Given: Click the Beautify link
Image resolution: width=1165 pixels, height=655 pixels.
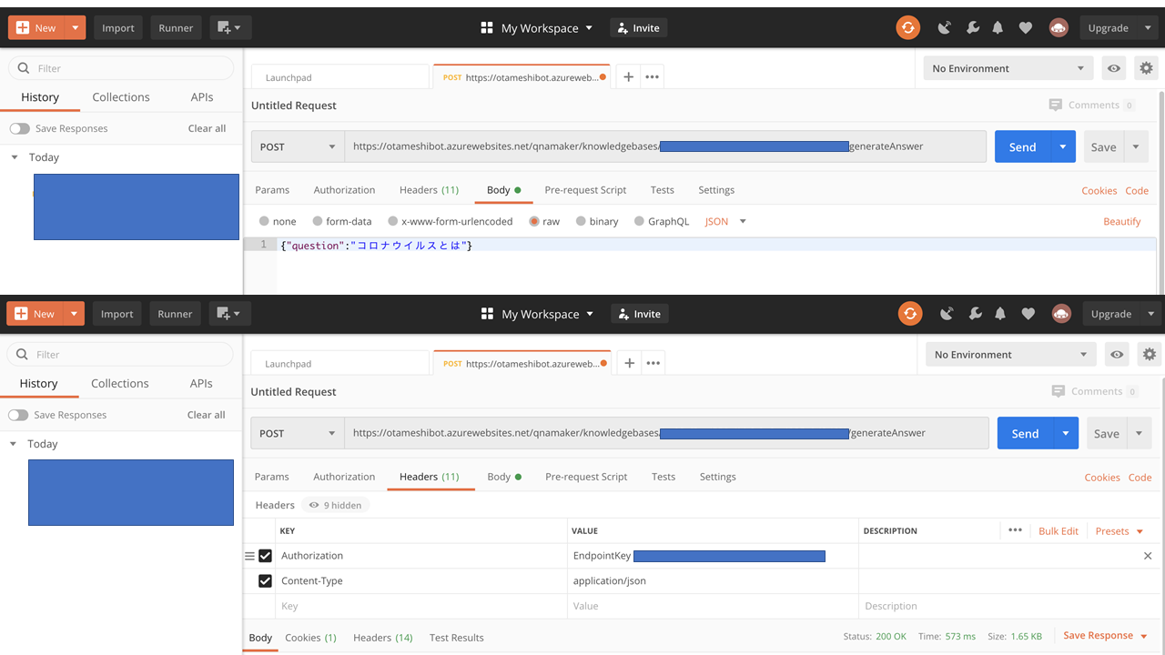Looking at the screenshot, I should 1121,221.
